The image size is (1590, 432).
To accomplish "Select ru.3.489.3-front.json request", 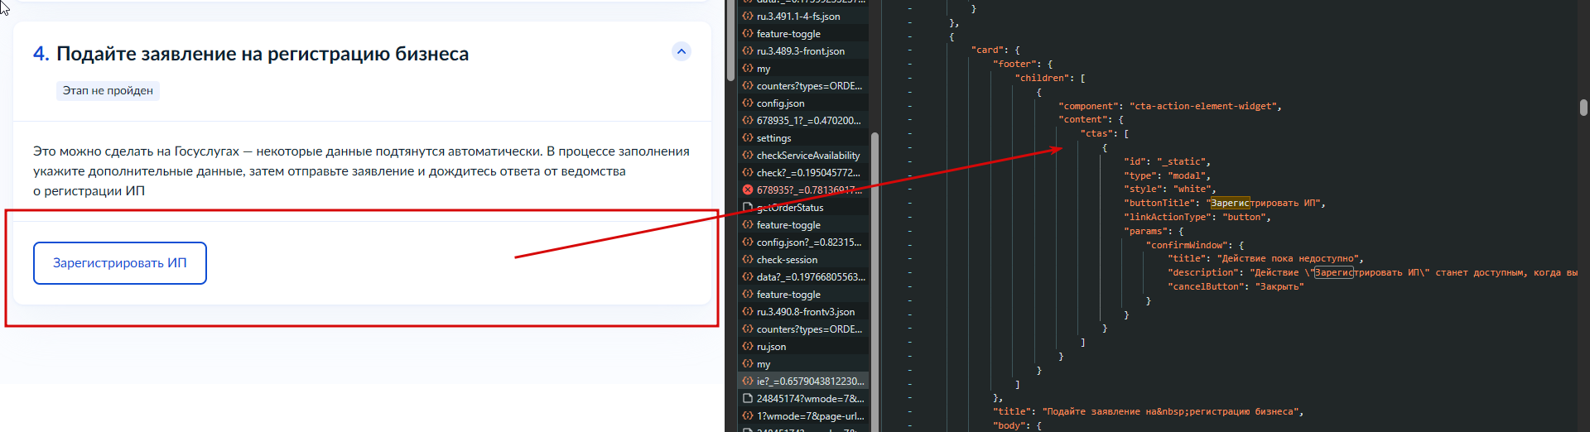I will tap(801, 51).
